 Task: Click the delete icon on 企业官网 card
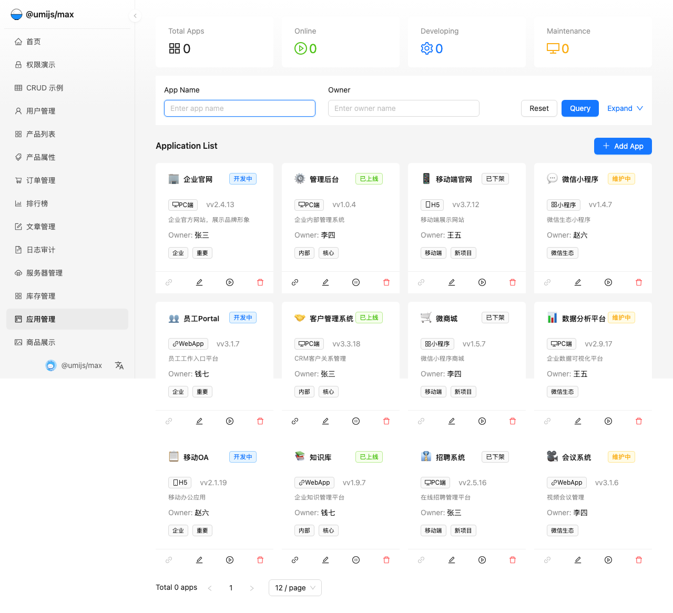260,282
